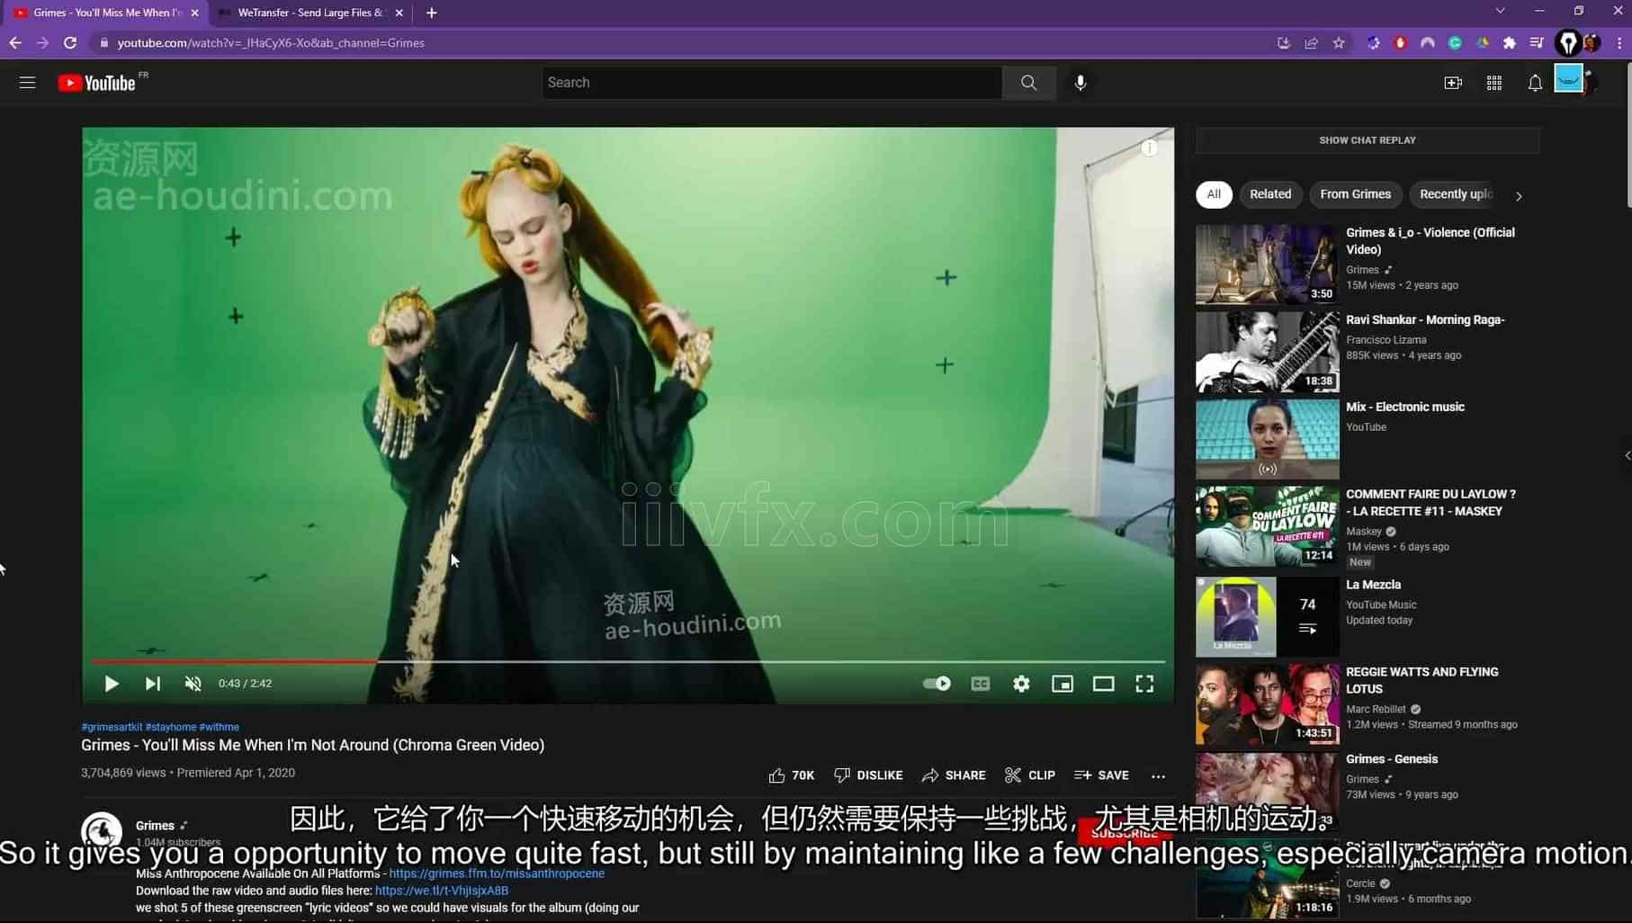Open more actions ellipsis under video
Image resolution: width=1632 pixels, height=923 pixels.
coord(1158,775)
